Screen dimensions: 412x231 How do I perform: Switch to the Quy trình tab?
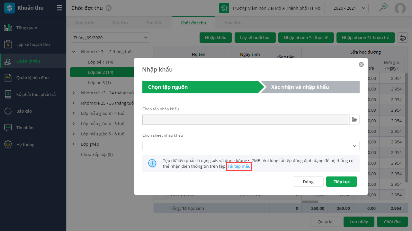[x=85, y=23]
